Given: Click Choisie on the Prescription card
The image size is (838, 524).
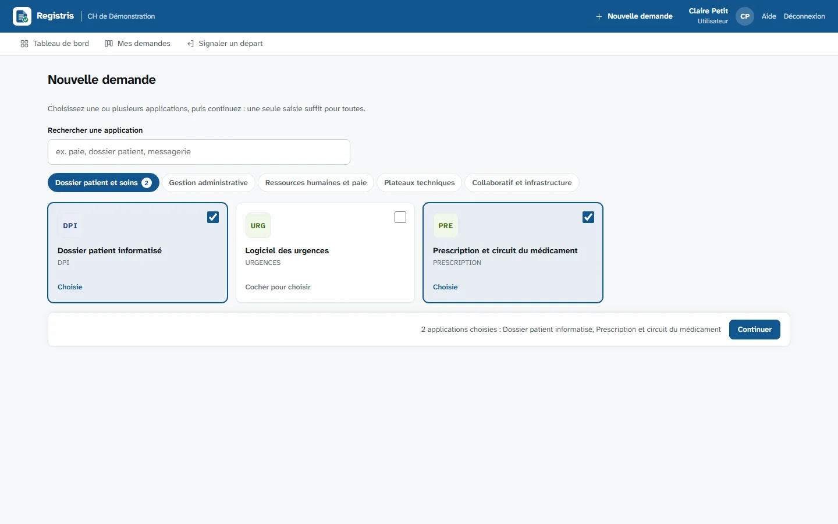Looking at the screenshot, I should tap(445, 287).
